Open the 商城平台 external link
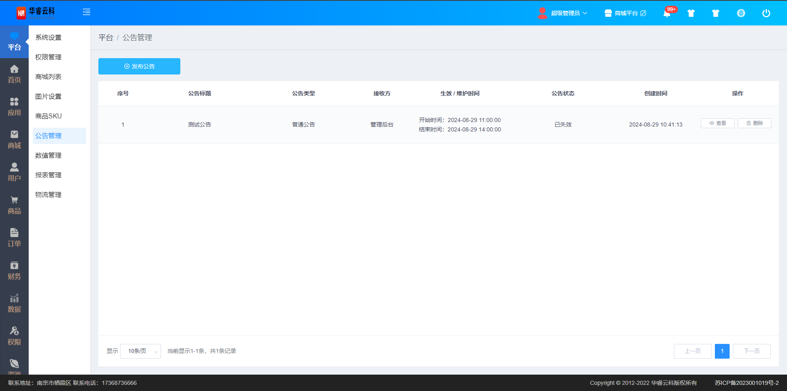 click(625, 13)
